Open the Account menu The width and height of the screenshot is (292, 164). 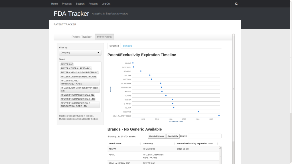click(x=93, y=4)
